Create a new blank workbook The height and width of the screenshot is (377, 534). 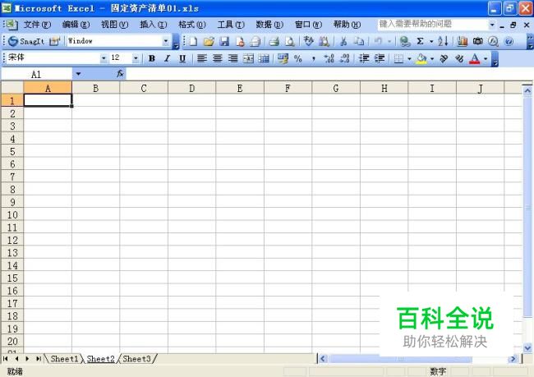193,42
